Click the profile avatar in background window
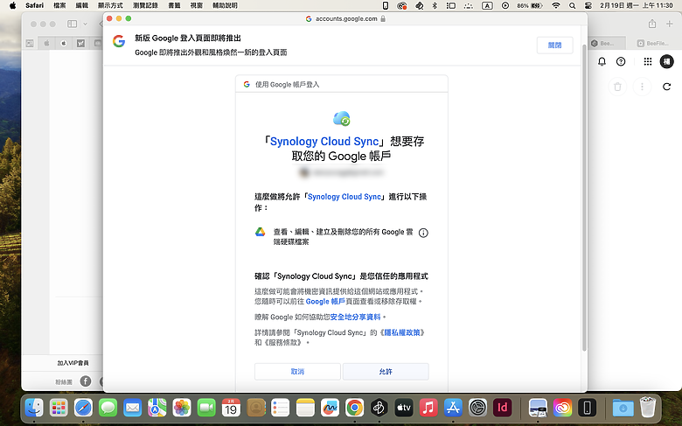The width and height of the screenshot is (682, 426). click(667, 61)
